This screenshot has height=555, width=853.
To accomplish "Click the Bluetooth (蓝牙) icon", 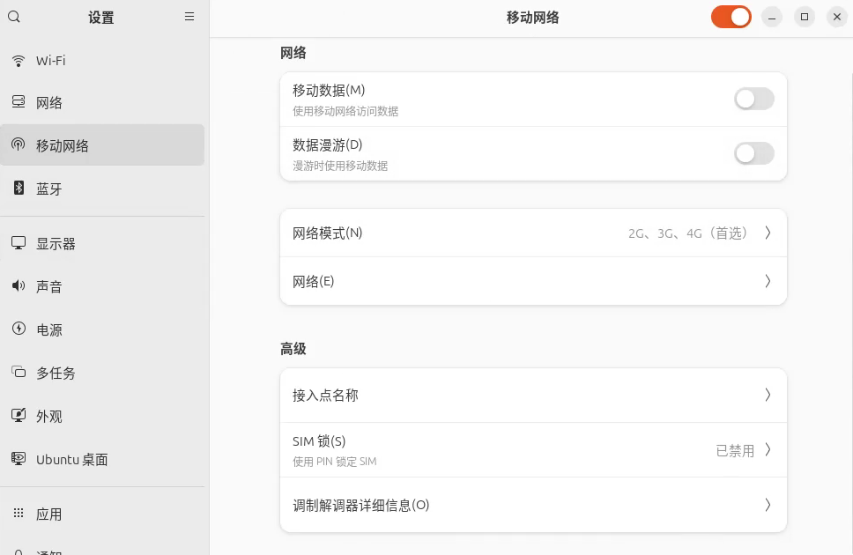I will [x=19, y=189].
